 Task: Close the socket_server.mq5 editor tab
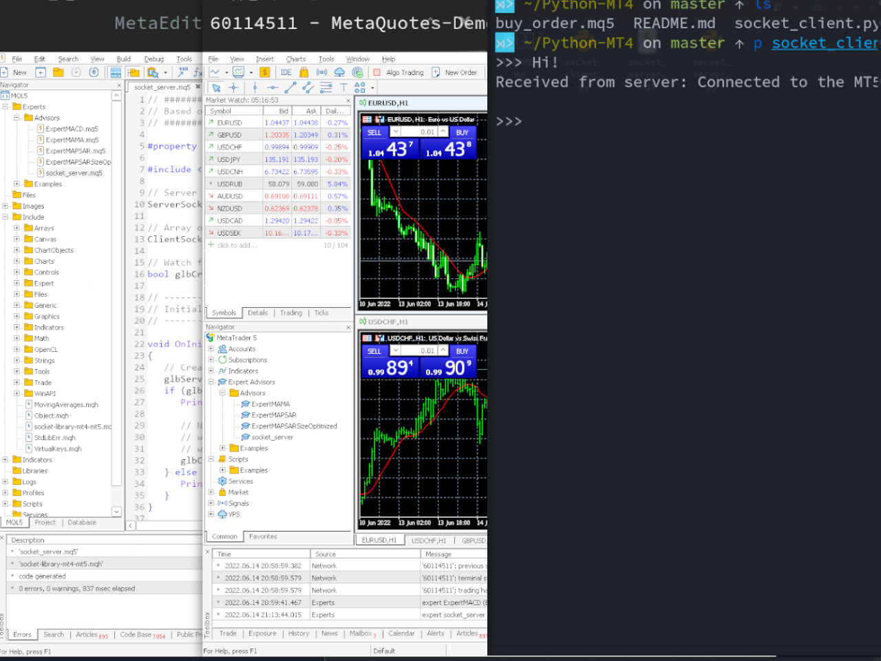pos(198,87)
